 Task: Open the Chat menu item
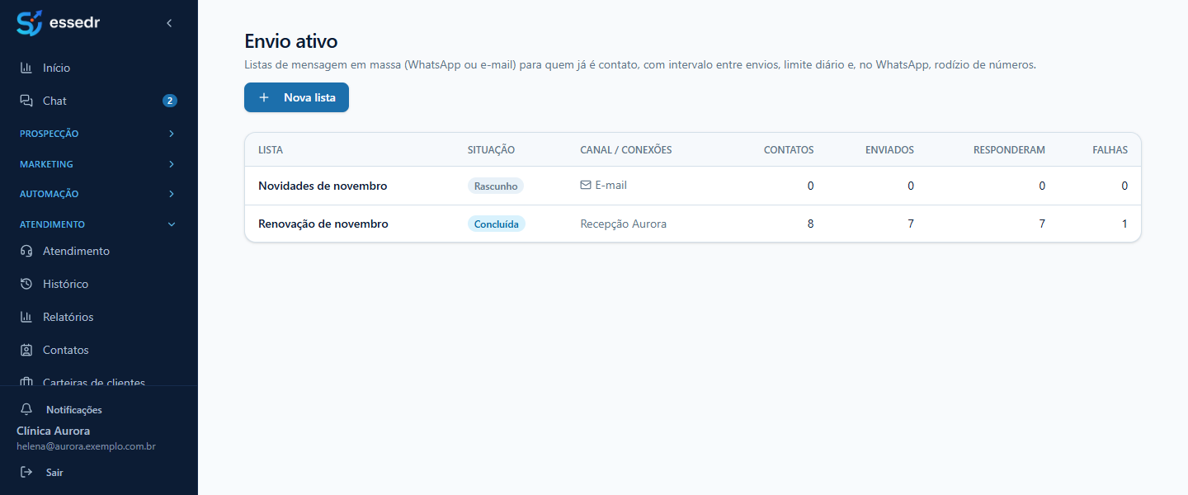point(99,101)
